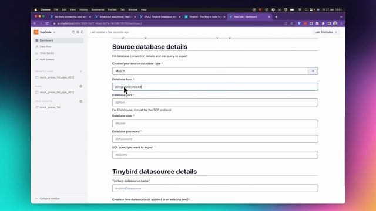Open the Last 5 minutes time range dropdown
This screenshot has width=376, height=211.
(x=325, y=32)
